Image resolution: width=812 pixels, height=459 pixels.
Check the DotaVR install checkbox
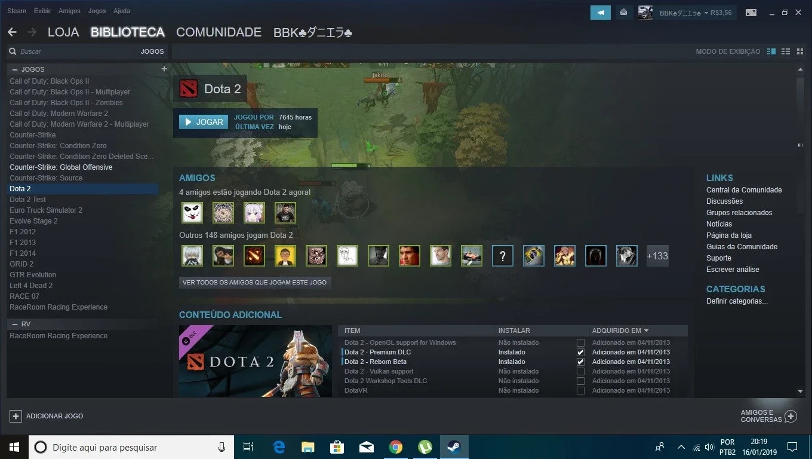click(x=580, y=391)
